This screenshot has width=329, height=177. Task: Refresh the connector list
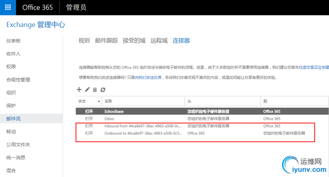click(x=103, y=90)
